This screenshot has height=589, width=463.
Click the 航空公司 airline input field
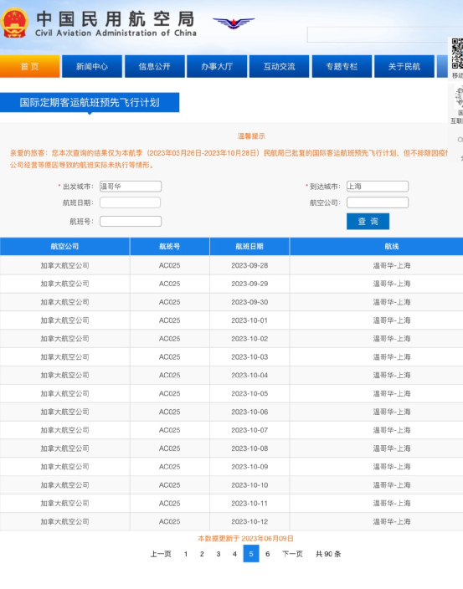[378, 202]
